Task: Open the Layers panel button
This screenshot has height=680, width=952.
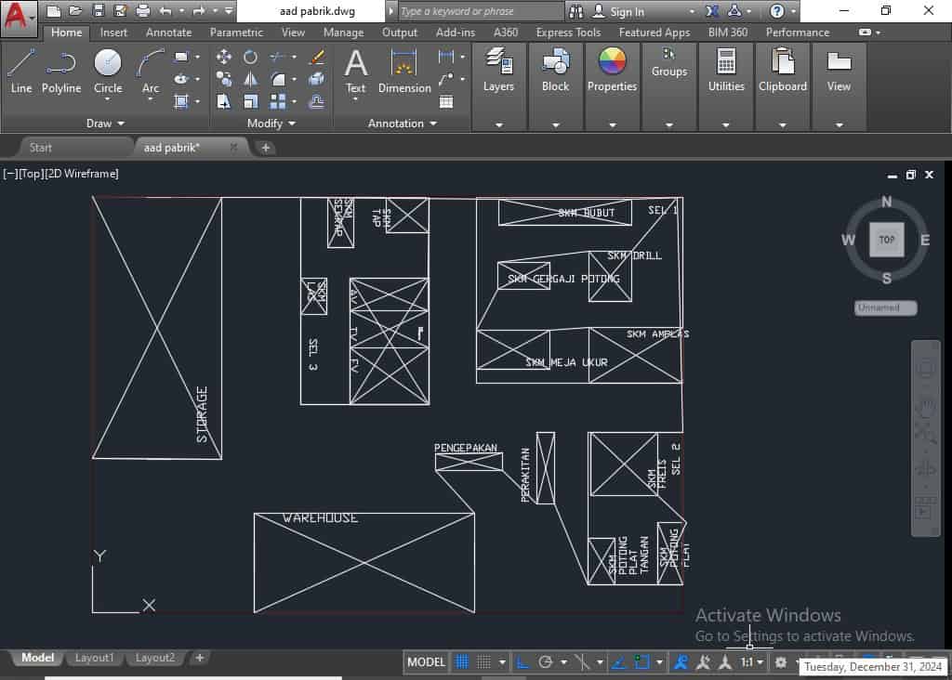Action: [x=498, y=72]
